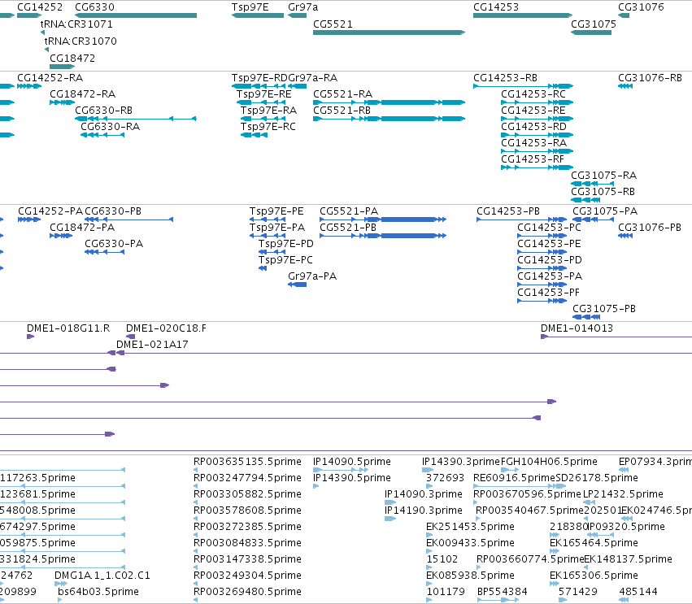
Task: Select the Gr97a gene label
Action: [302, 7]
